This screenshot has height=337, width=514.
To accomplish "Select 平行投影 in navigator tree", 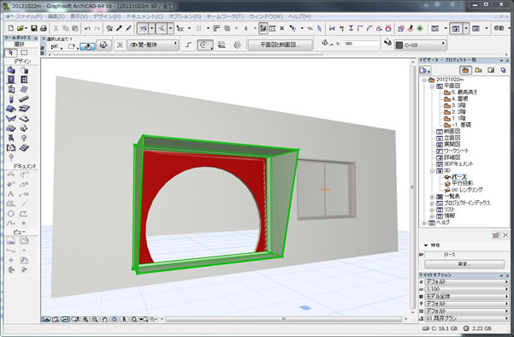I will coord(463,183).
